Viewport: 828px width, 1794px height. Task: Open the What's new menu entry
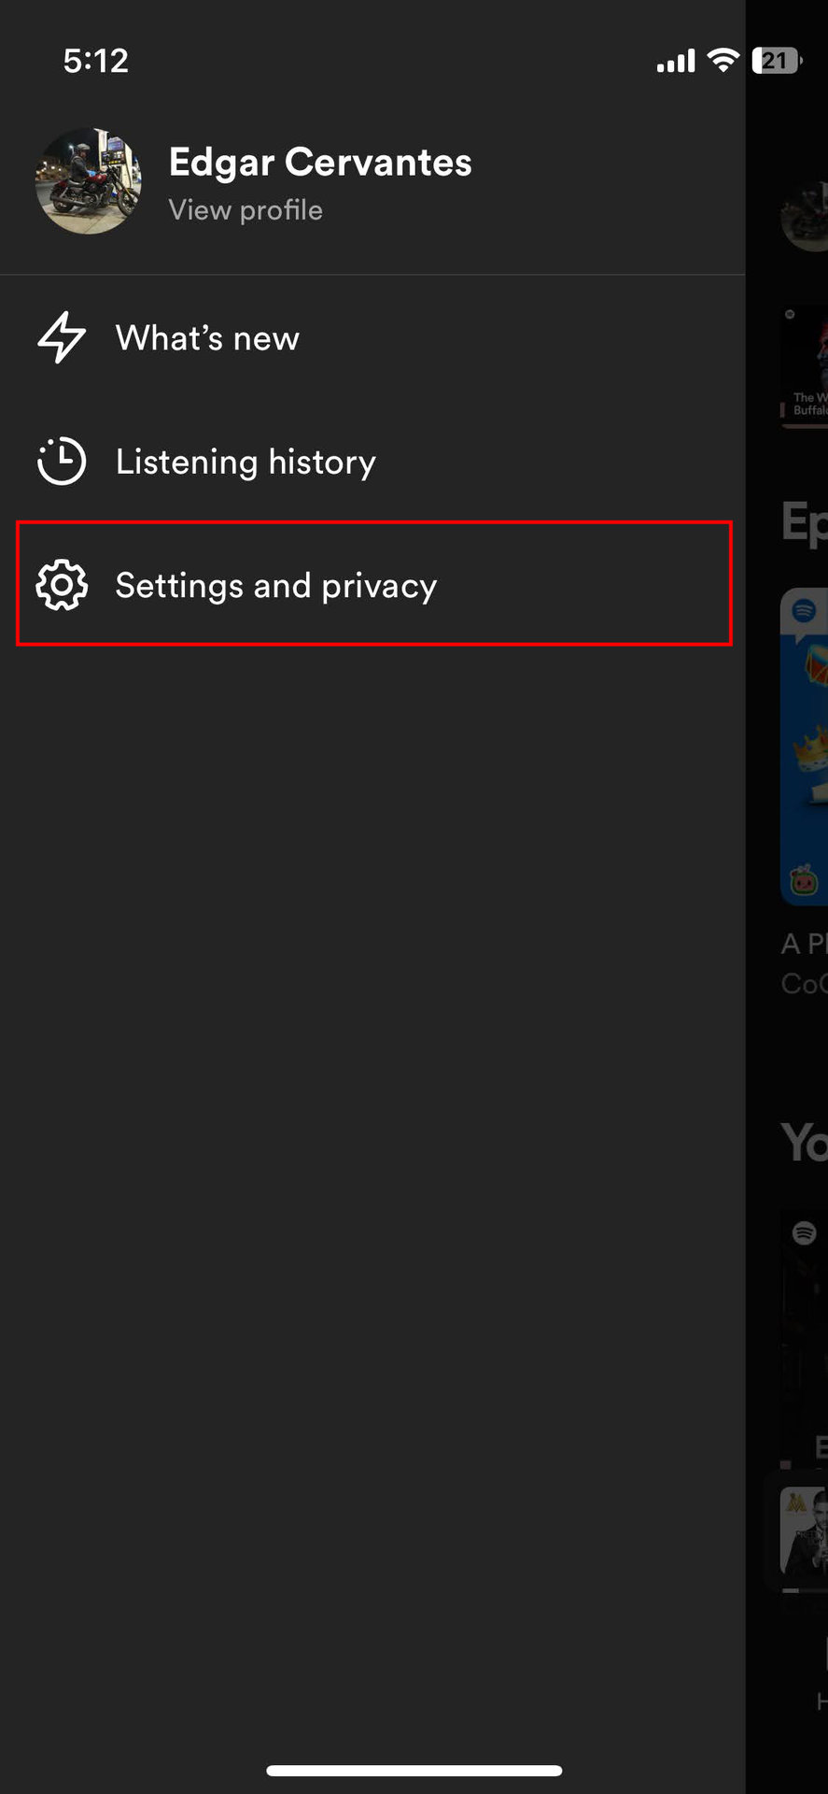click(x=207, y=338)
